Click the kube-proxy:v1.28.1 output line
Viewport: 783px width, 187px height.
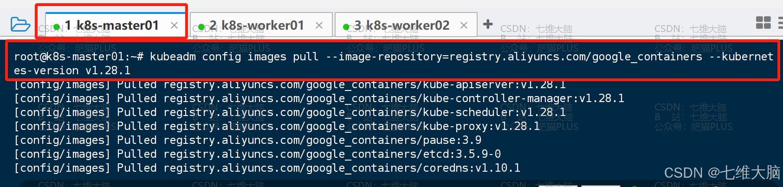click(277, 126)
